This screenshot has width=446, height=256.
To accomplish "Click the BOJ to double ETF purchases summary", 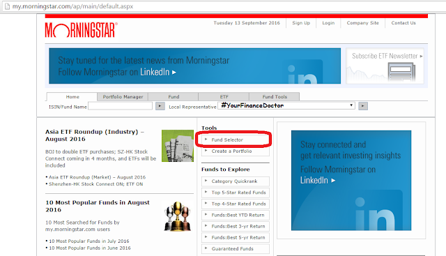I will 100,158.
